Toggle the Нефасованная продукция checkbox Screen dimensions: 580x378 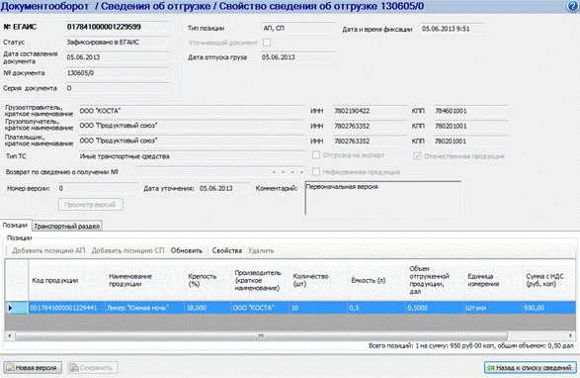tap(316, 171)
